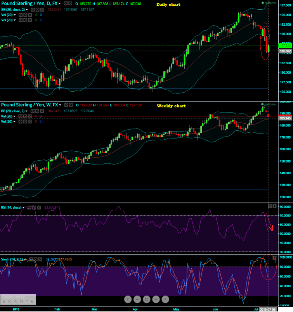Open settings gear for daily Pound Sterling / Yen
This screenshot has width=293, height=312.
coord(70,3)
